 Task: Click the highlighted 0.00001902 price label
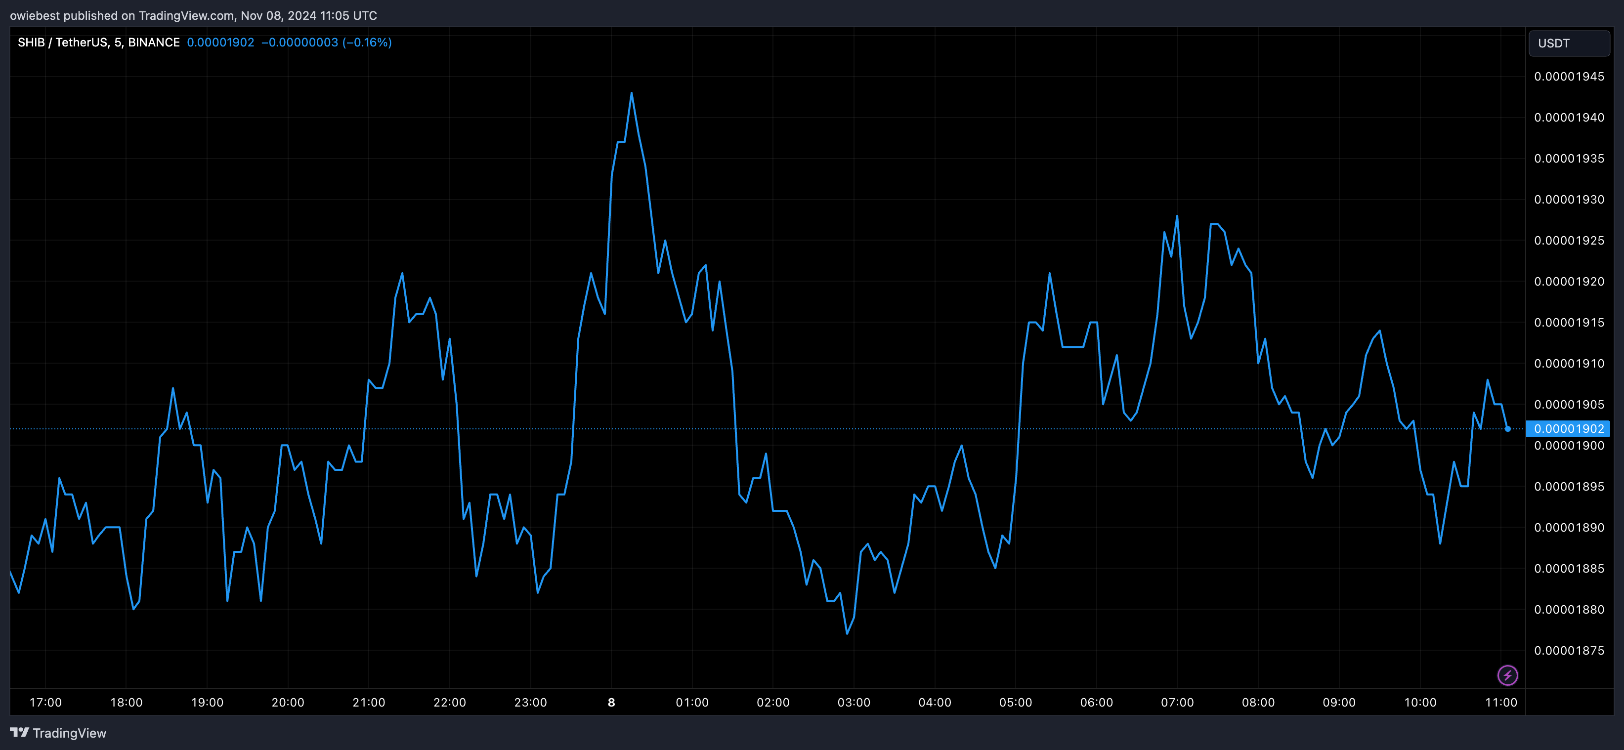coord(1569,428)
